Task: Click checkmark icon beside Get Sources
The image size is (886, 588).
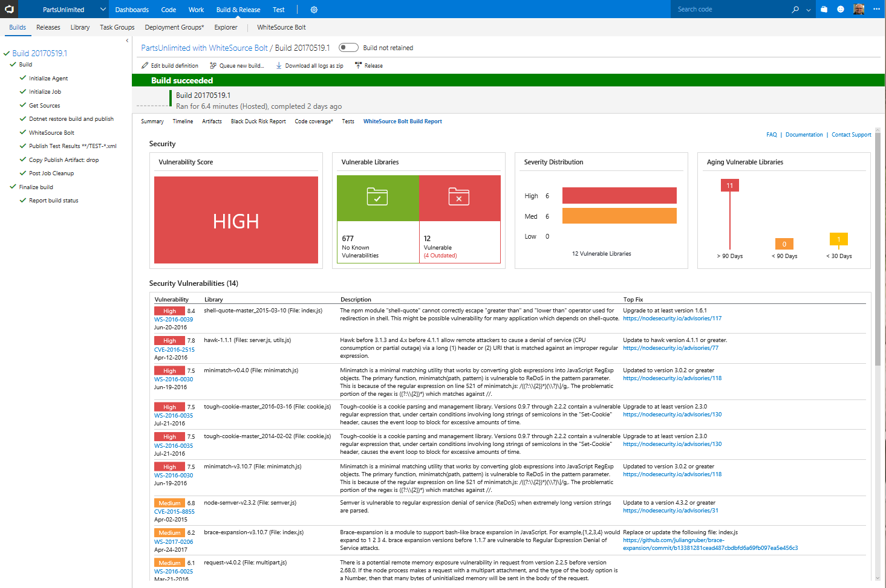Action: click(x=23, y=105)
